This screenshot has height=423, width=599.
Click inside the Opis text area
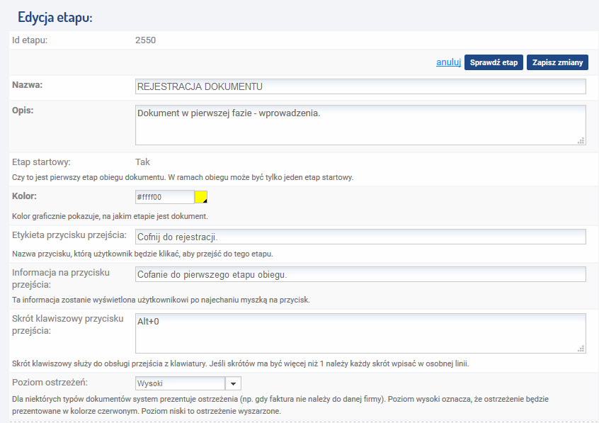[x=360, y=125]
